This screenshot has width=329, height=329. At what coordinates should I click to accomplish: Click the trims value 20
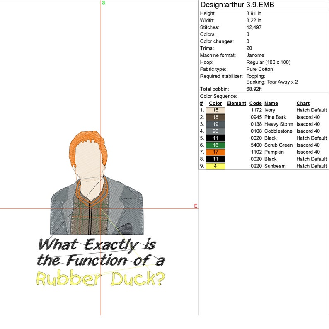point(249,48)
